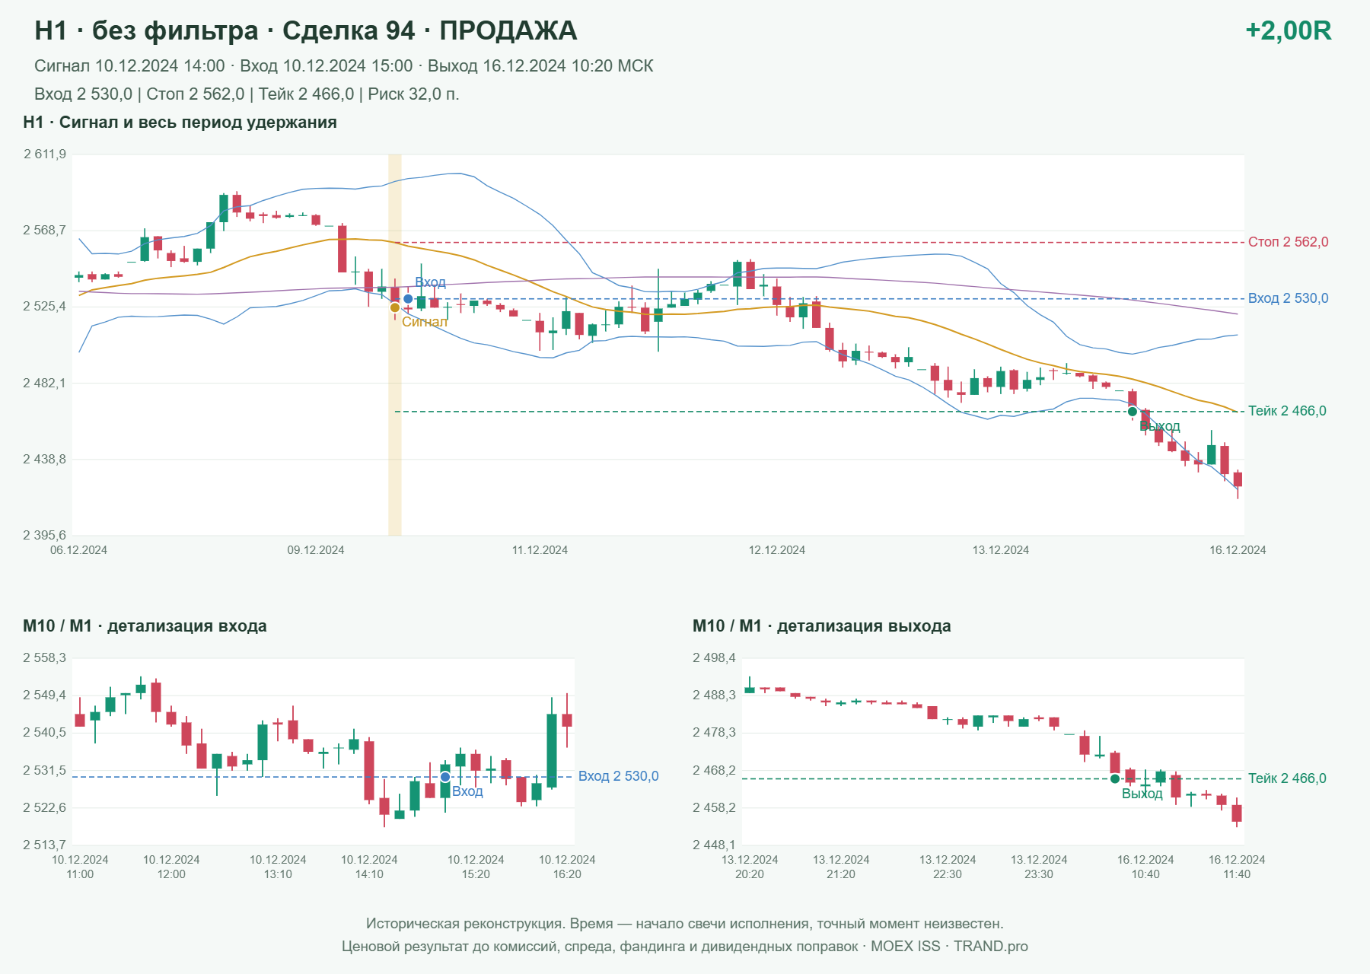Click the 12.12.2024 date on the H1 axis
Viewport: 1370px width, 974px height.
click(777, 550)
